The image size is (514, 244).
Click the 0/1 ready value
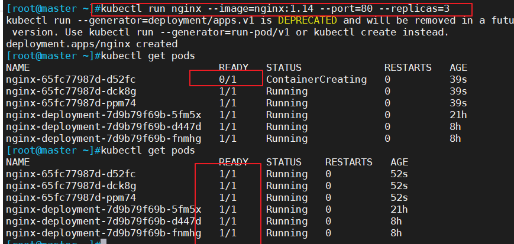pyautogui.click(x=228, y=79)
